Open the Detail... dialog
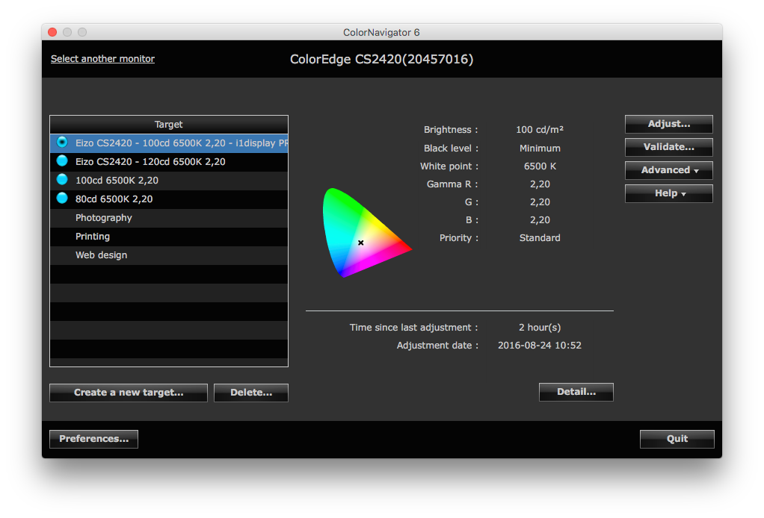 point(576,392)
